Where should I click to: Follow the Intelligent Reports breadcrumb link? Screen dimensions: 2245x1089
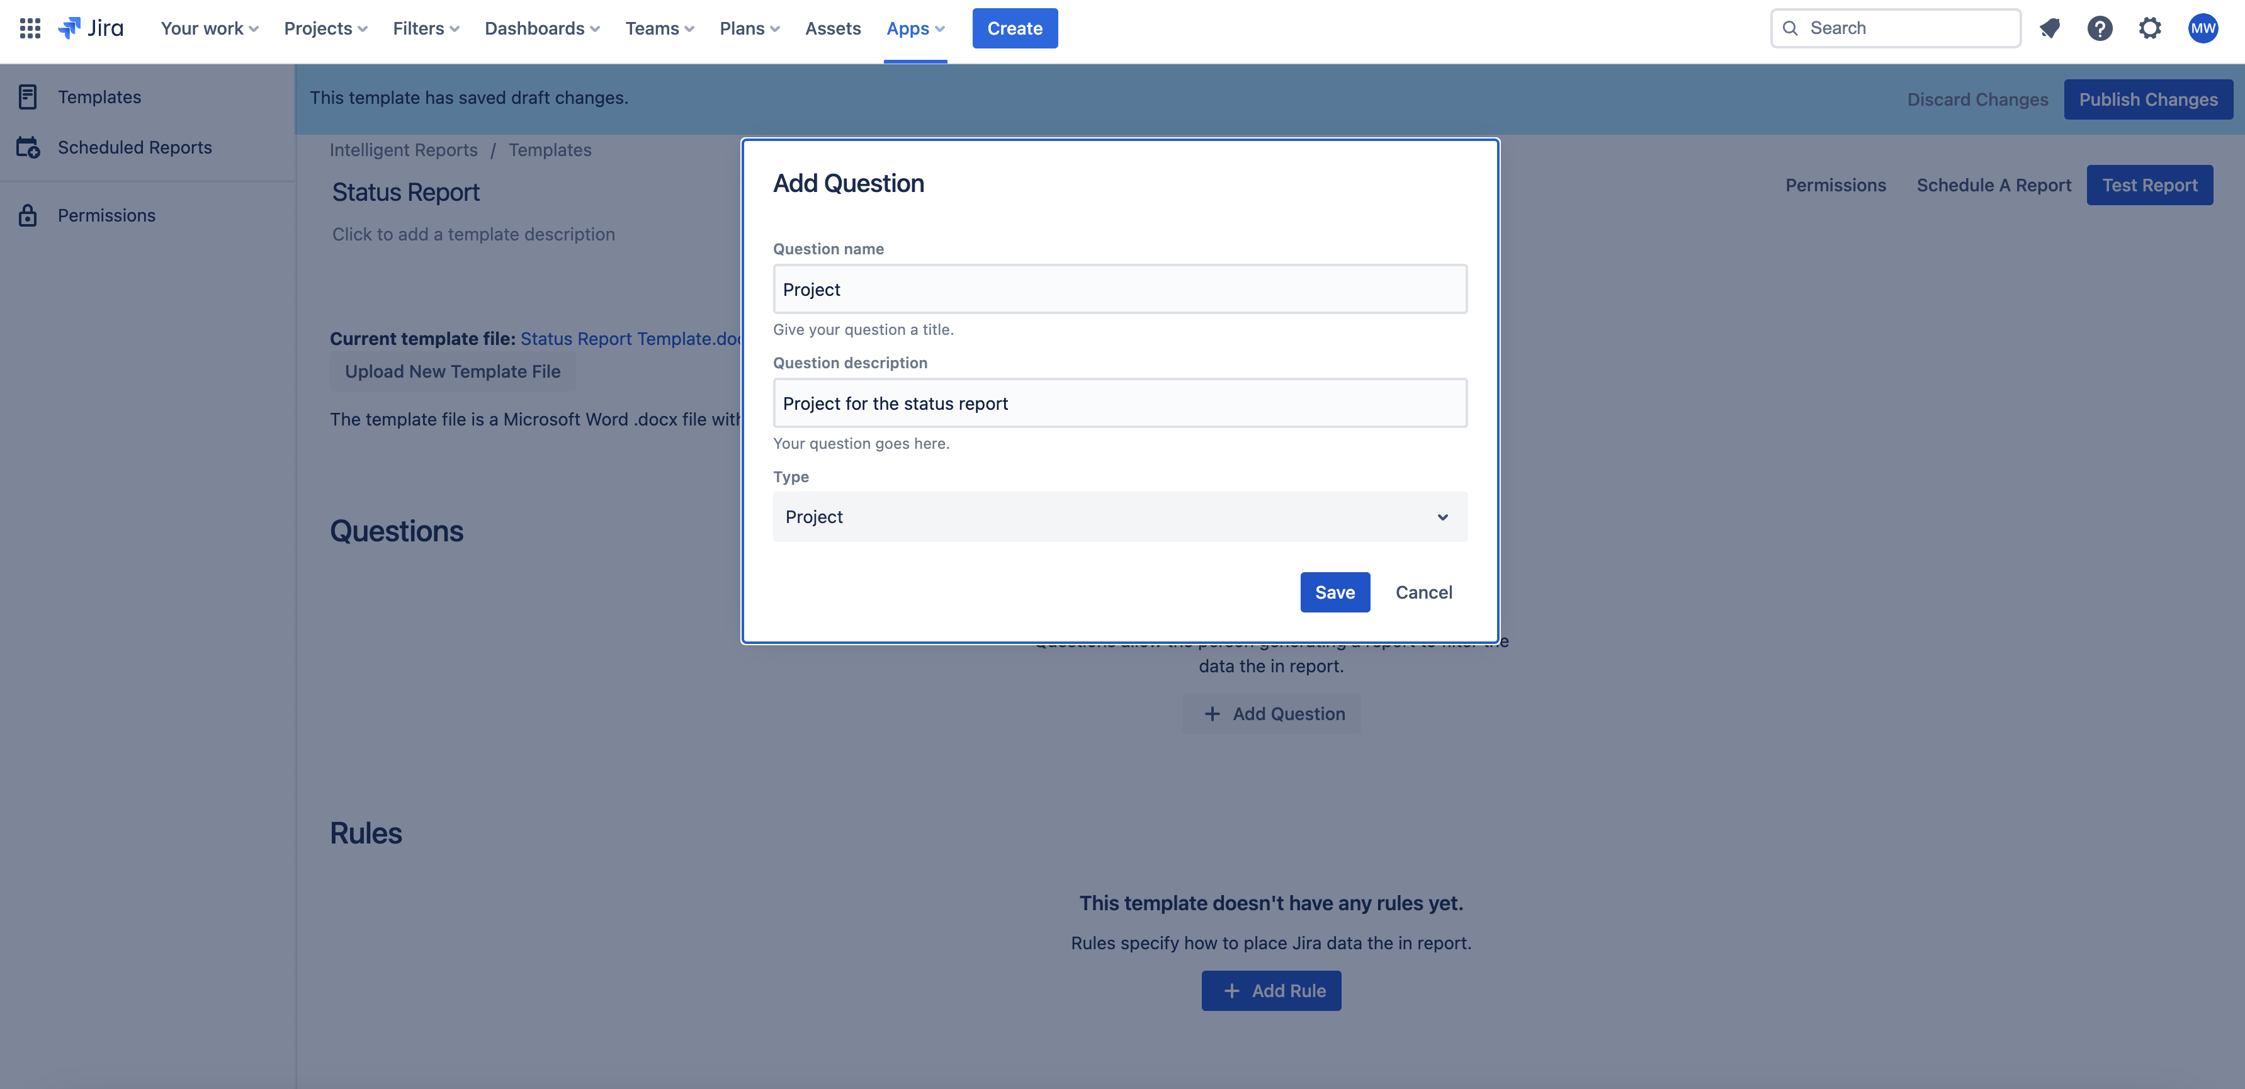(x=404, y=150)
